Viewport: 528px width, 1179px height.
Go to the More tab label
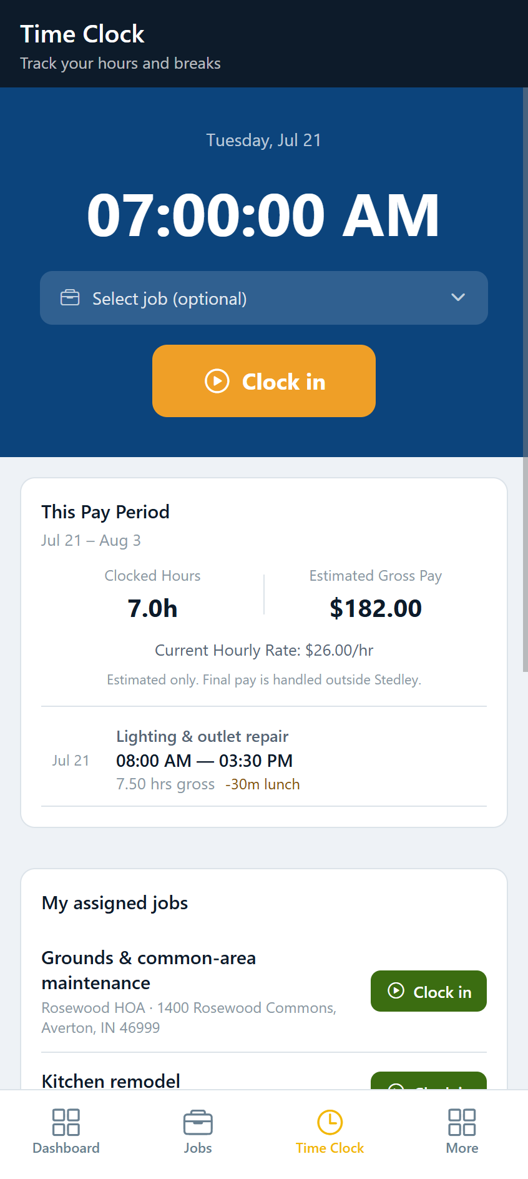[x=462, y=1148]
